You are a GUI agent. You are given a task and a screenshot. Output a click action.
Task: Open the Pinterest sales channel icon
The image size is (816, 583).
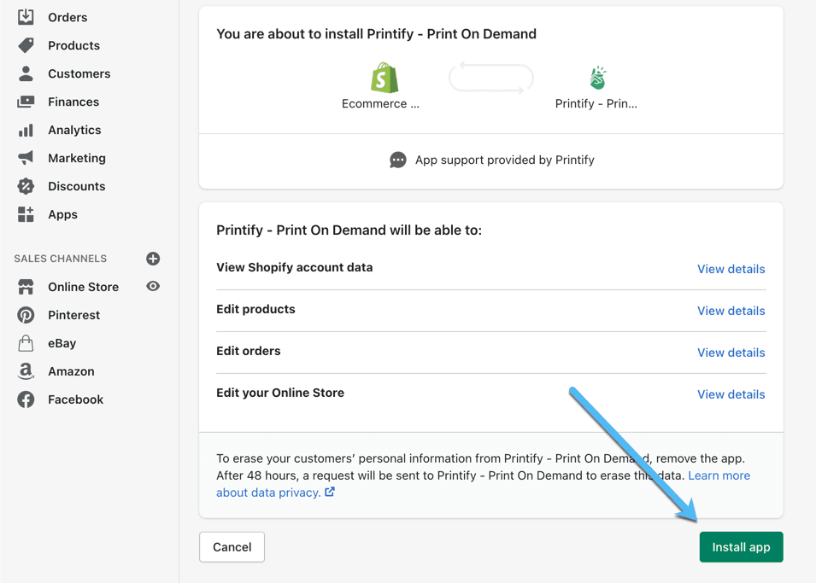point(26,315)
